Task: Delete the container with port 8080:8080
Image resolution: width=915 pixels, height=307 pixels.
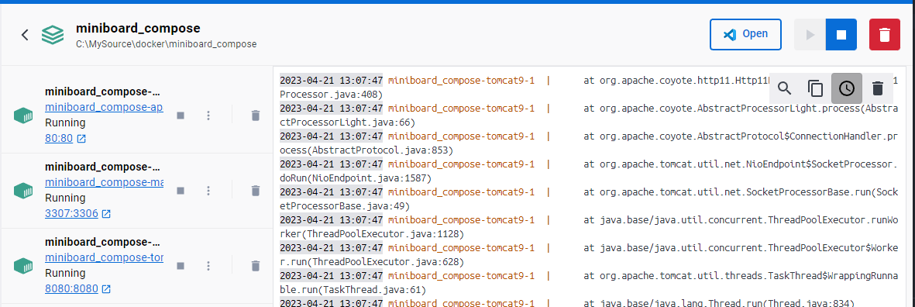Action: coord(255,266)
